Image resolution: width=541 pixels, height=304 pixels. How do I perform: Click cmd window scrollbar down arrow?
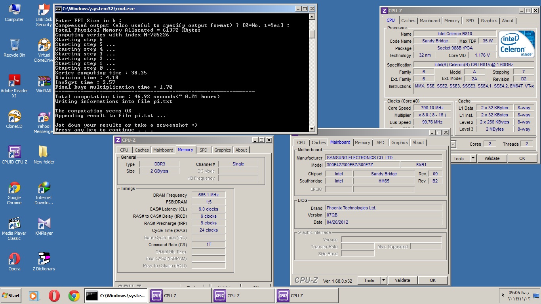(x=312, y=129)
